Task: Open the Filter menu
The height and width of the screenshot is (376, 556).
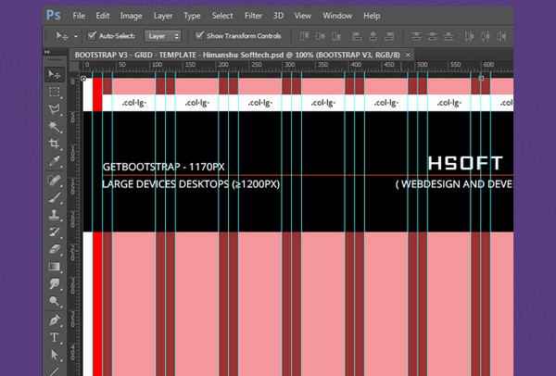Action: (x=253, y=16)
